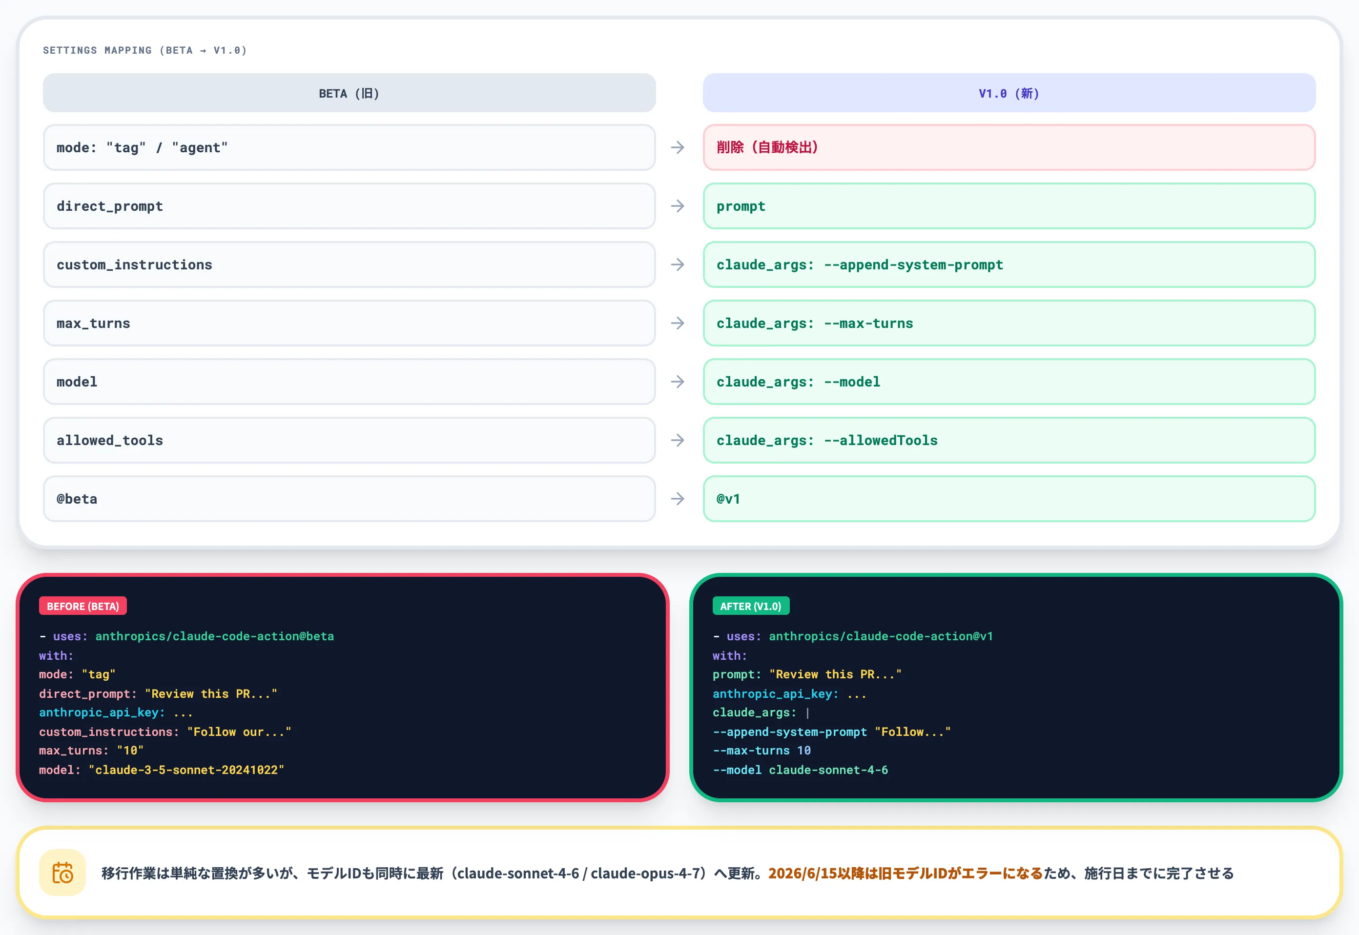Click the green "AFTER (V1.0)" badge

point(751,607)
